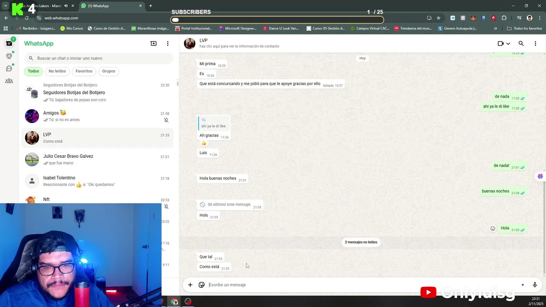Select the 'Grupos' chat filter

[109, 71]
